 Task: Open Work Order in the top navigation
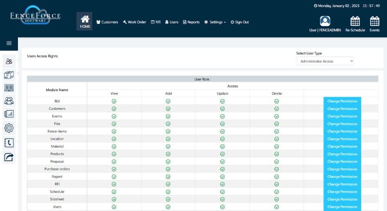pos(135,22)
